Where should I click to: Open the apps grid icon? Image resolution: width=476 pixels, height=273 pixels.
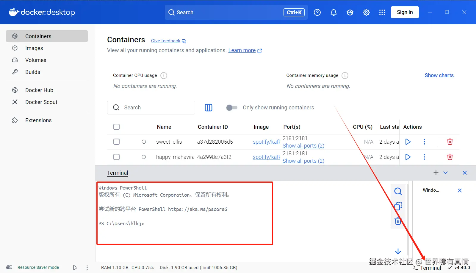pos(382,12)
